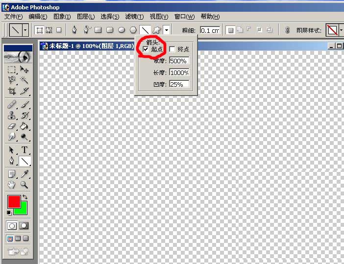Choose the Ellipse shape option
The width and height of the screenshot is (344, 264).
coord(122,30)
